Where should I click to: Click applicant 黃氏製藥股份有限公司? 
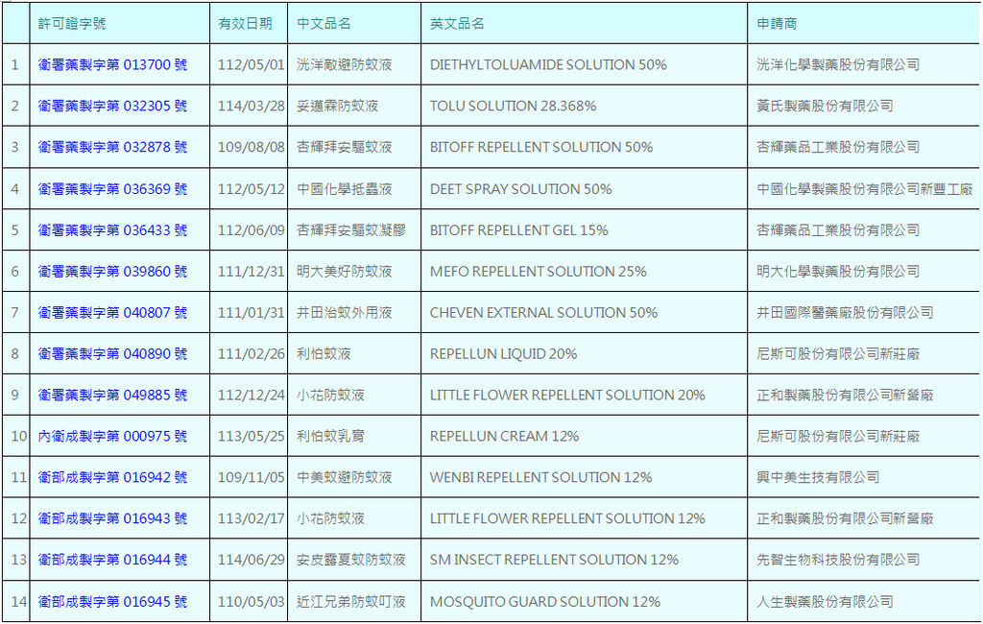pyautogui.click(x=825, y=106)
